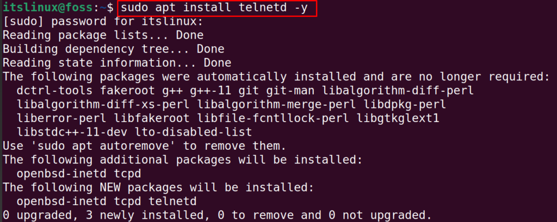This screenshot has height=222, width=557.
Task: Click the Building dependency tree line
Action: 113,49
